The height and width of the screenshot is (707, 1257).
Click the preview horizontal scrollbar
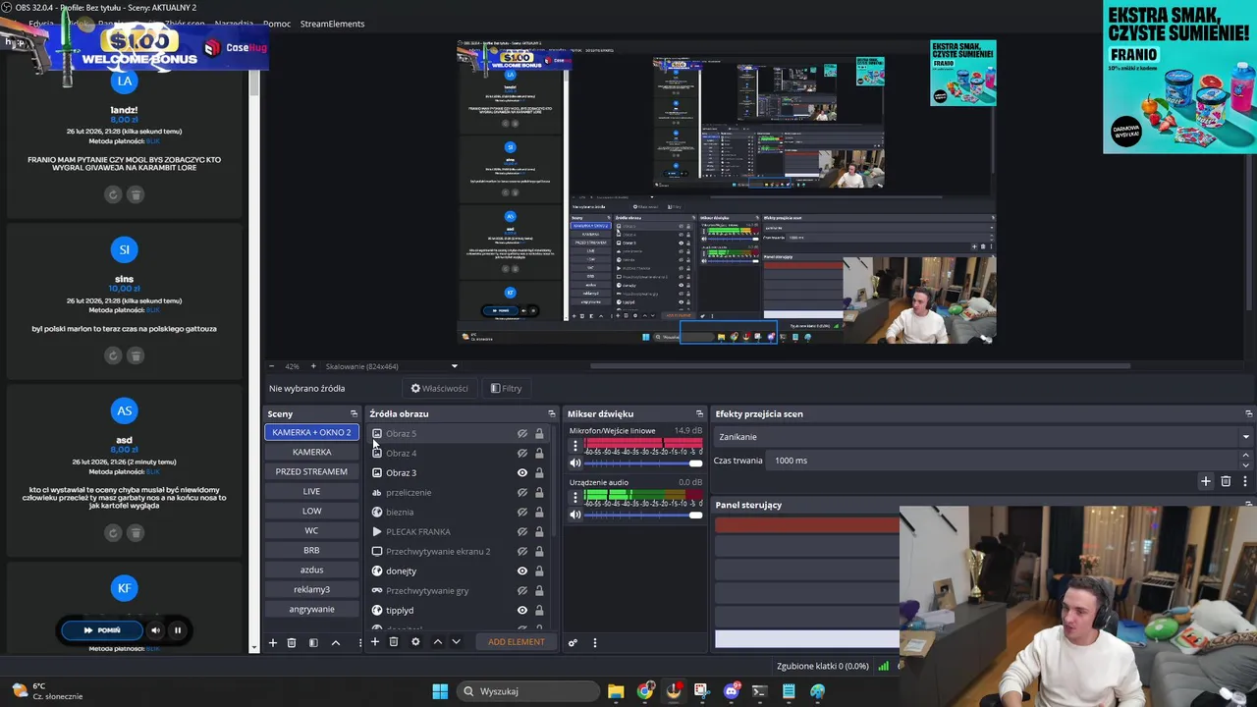pyautogui.click(x=859, y=366)
